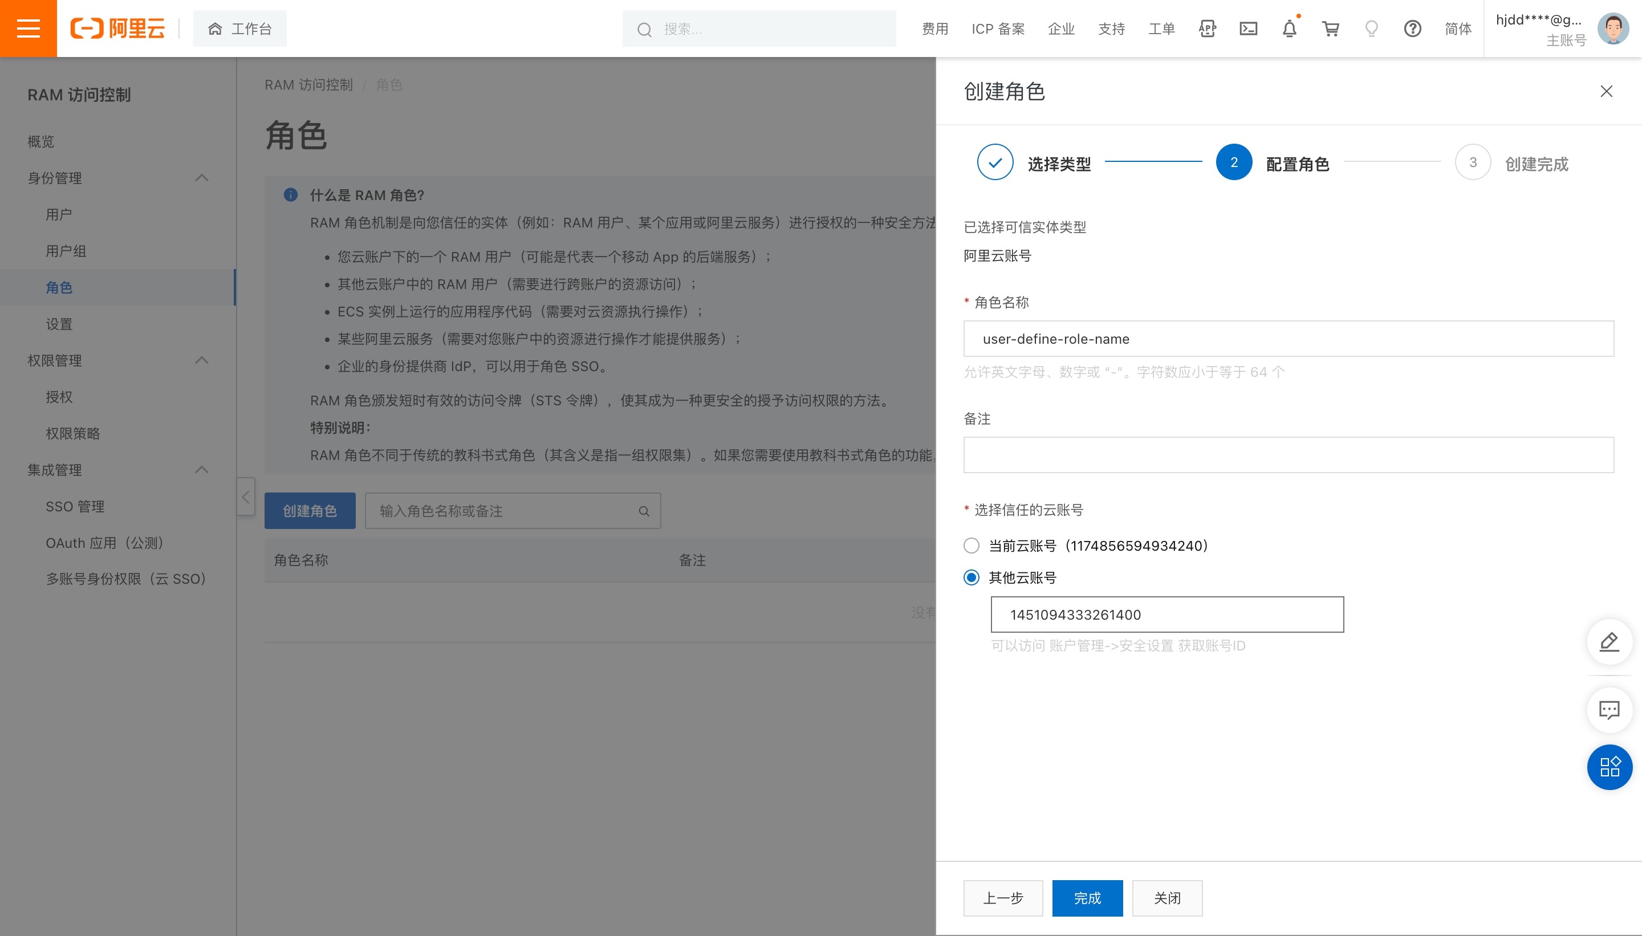Open the user avatar account menu

[x=1612, y=29]
